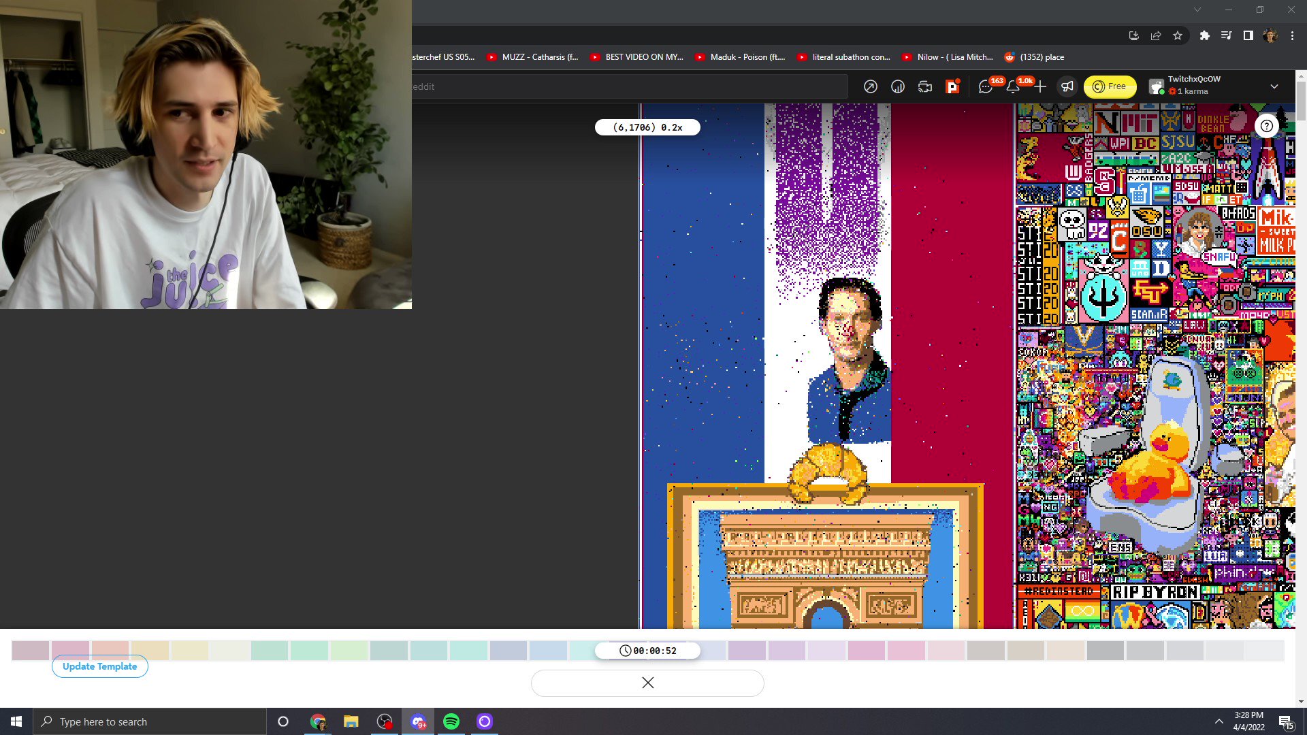The height and width of the screenshot is (735, 1307).
Task: Open Chrome three-dot menu
Action: (1292, 35)
